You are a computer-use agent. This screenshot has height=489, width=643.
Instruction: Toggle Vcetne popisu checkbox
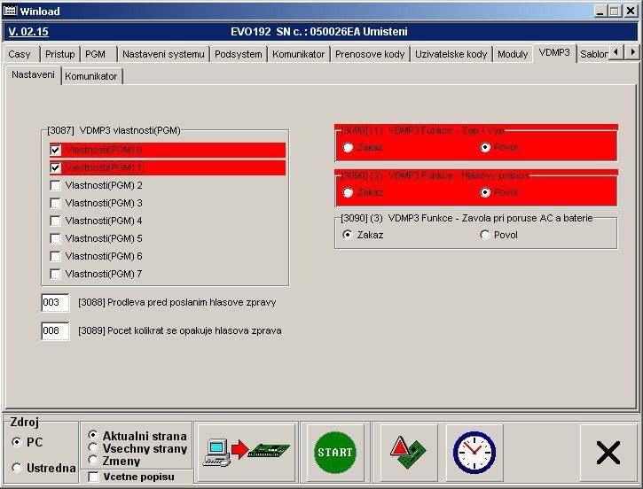pos(94,477)
